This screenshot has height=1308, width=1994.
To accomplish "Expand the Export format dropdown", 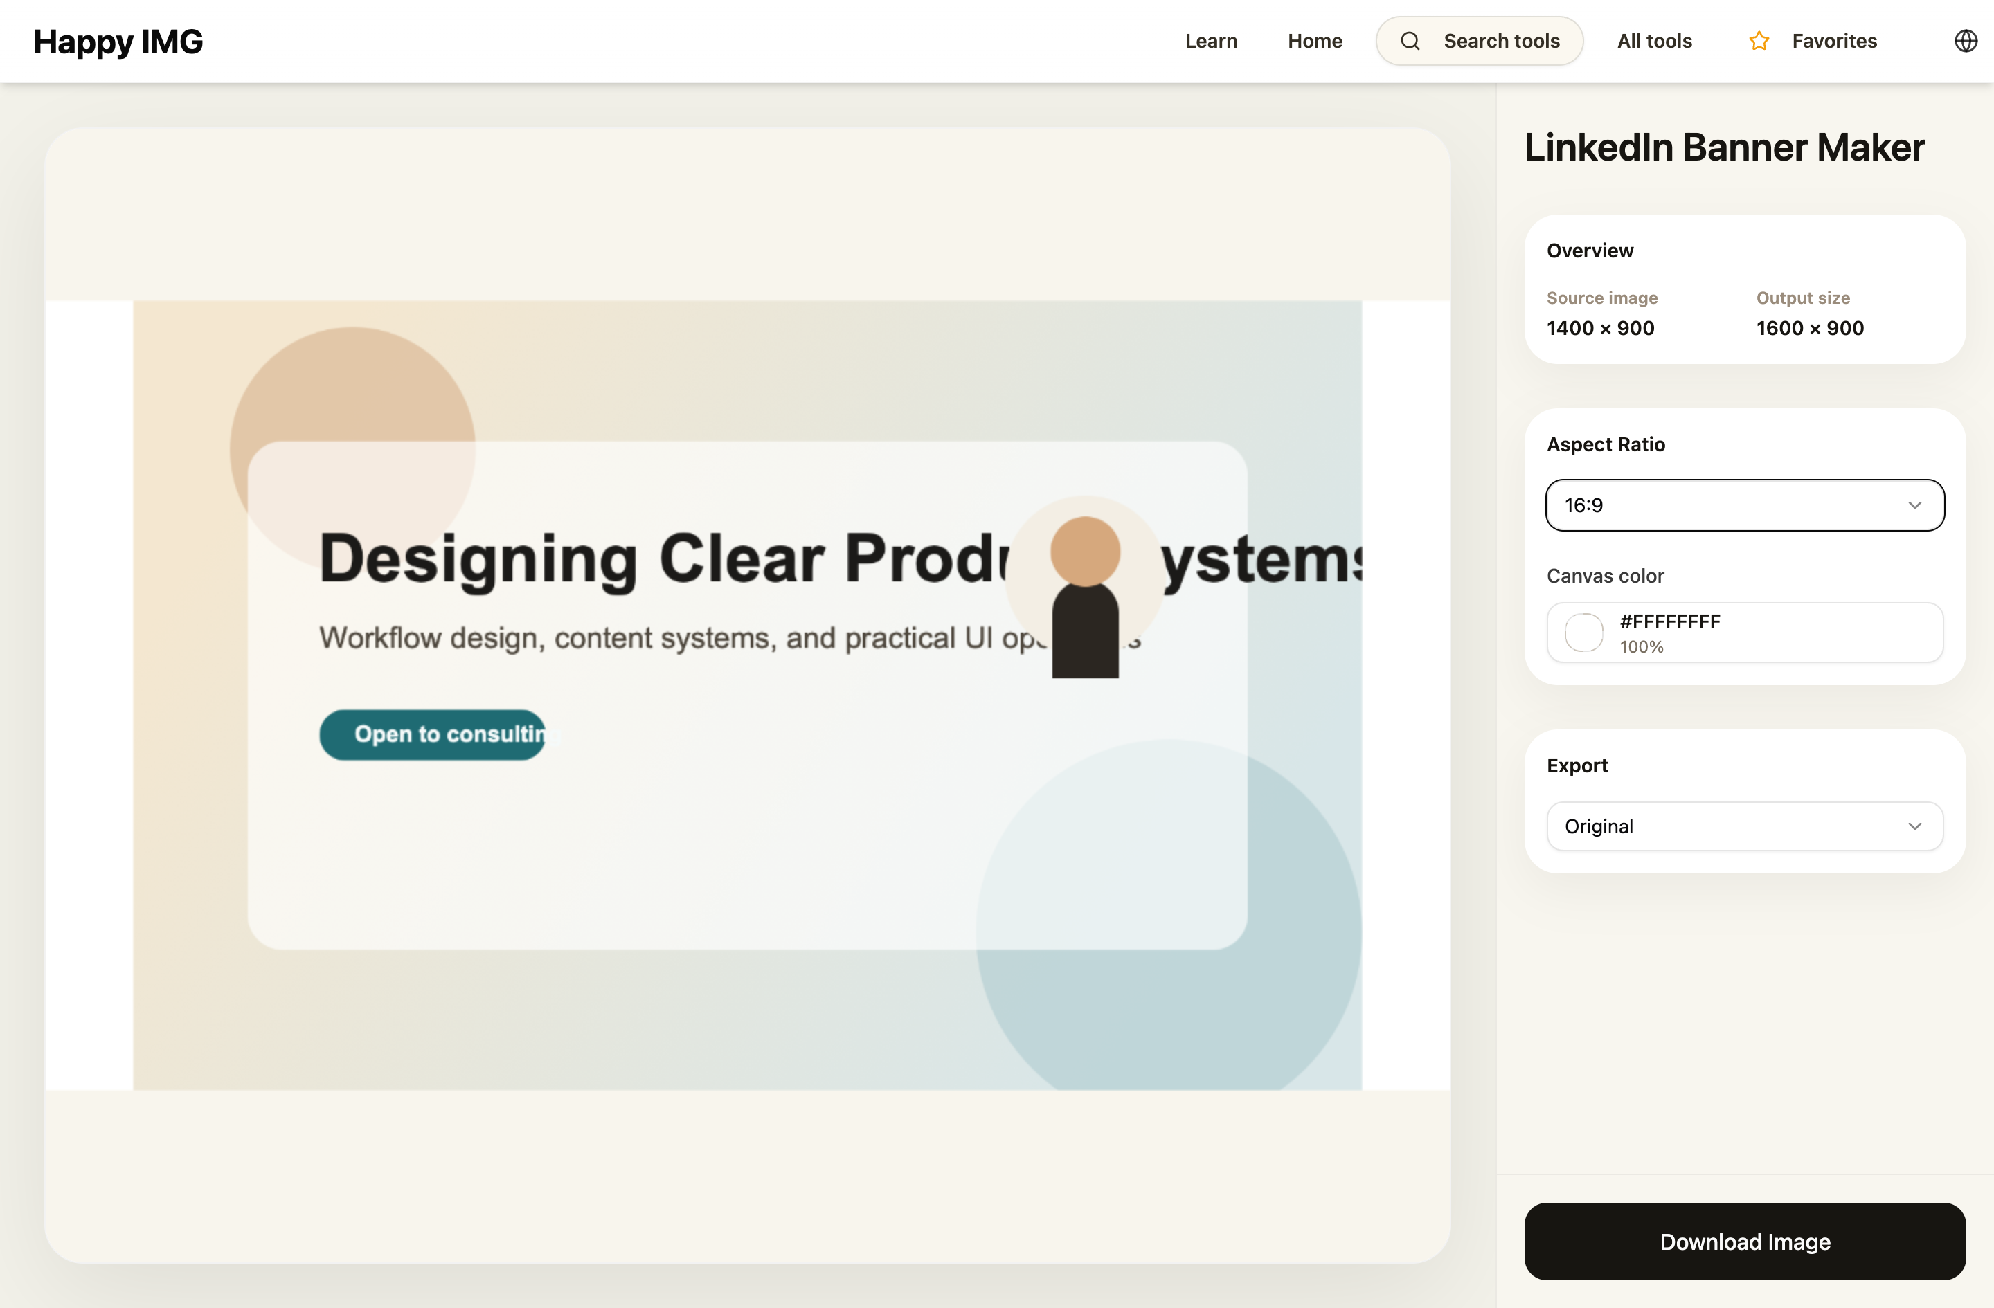I will pos(1744,826).
